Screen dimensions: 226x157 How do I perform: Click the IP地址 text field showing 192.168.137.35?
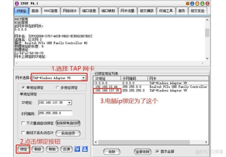[x=53, y=103]
